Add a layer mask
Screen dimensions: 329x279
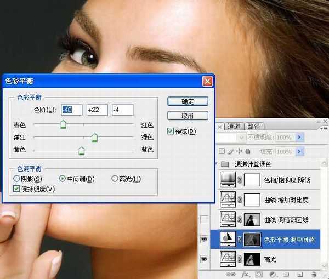[258, 274]
